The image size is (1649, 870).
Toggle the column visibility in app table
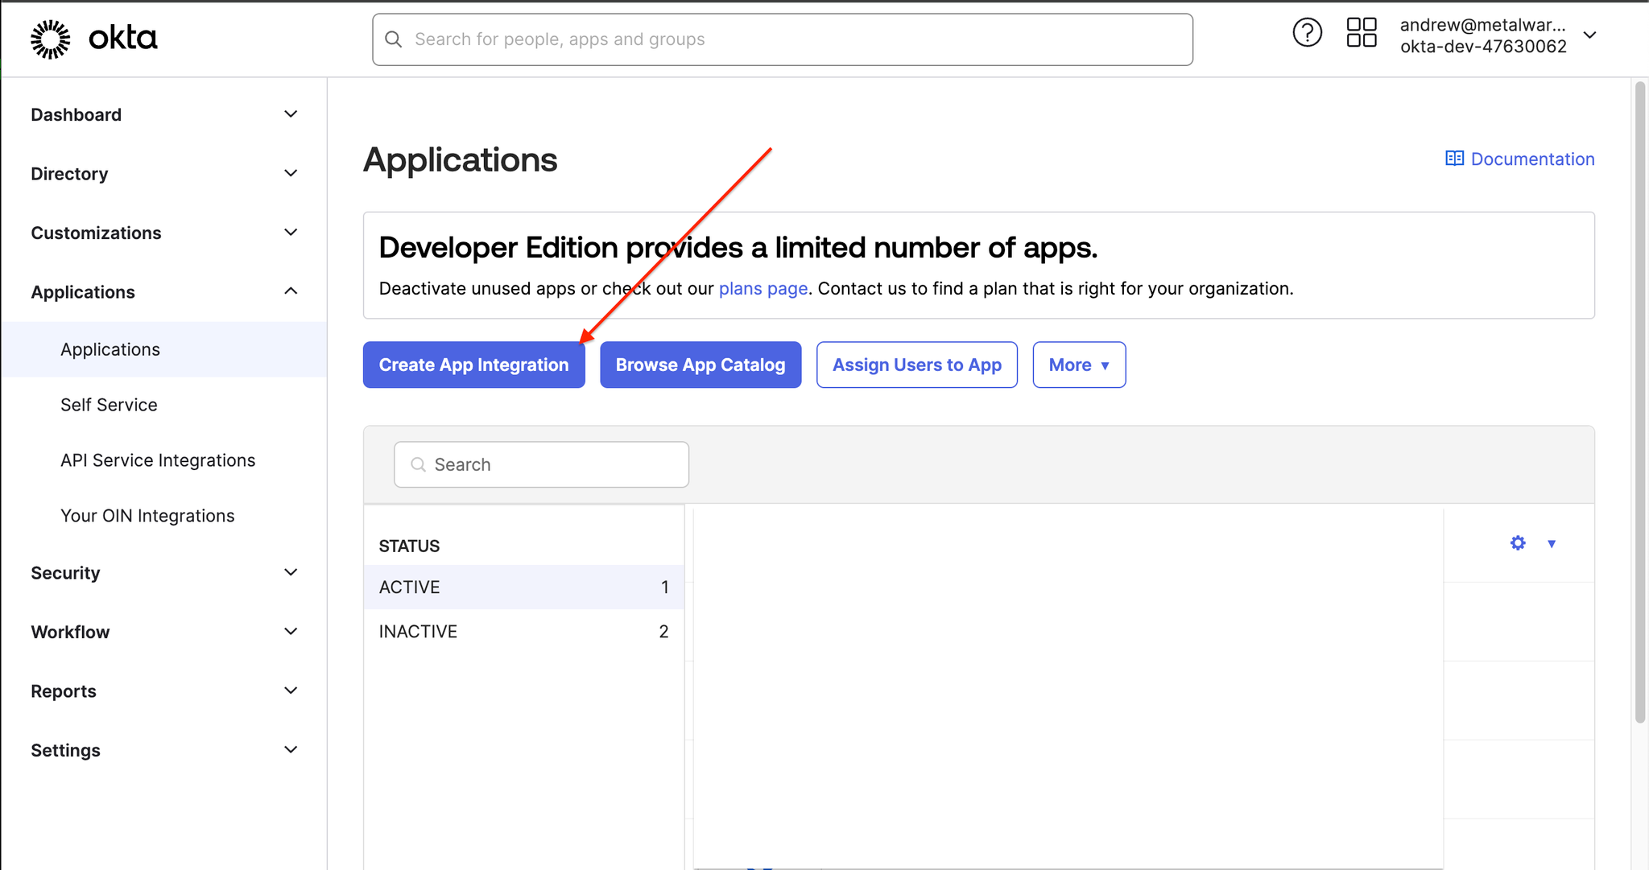tap(1517, 543)
